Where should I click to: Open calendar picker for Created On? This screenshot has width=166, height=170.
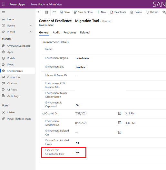120,113
